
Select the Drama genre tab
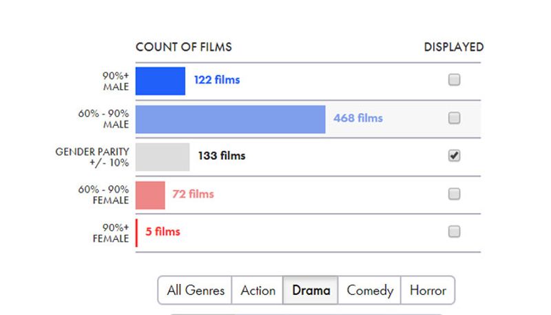(x=311, y=290)
